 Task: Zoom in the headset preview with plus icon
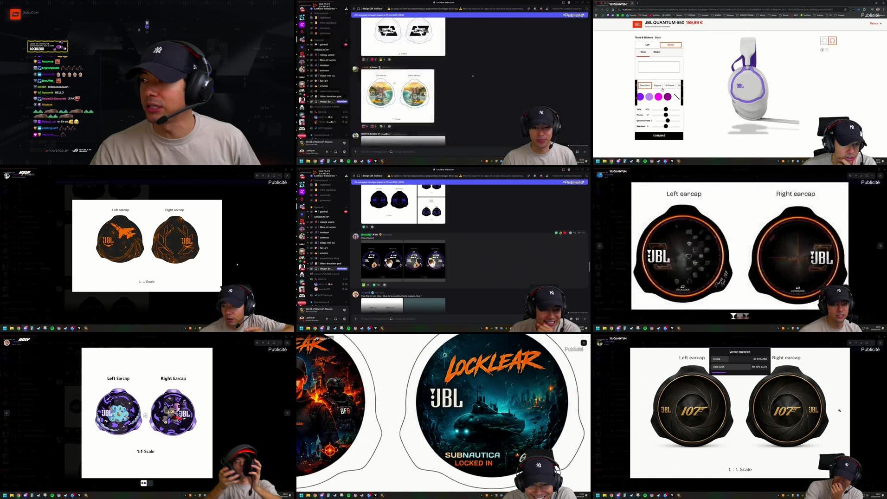click(x=822, y=50)
